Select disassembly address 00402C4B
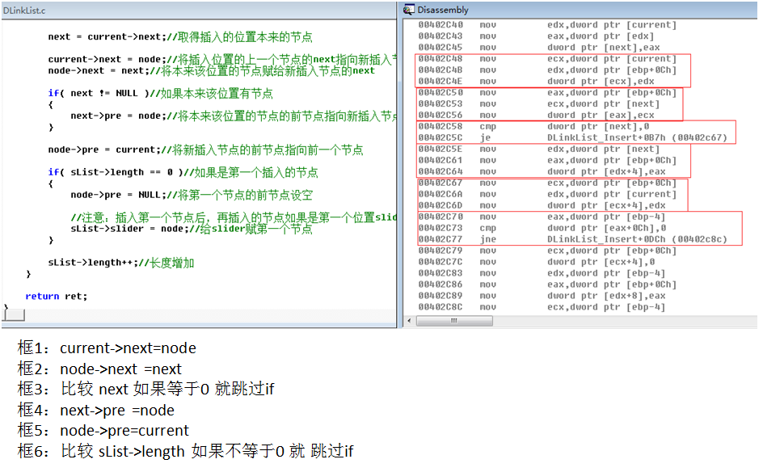 pos(441,70)
